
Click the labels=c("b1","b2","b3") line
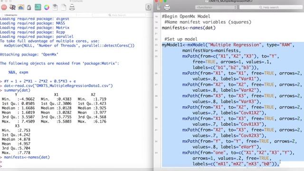click(x=226, y=67)
